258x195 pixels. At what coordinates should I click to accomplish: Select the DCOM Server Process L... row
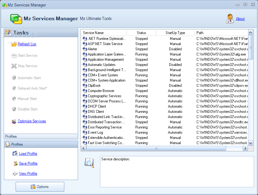[165, 101]
